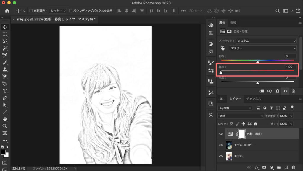This screenshot has height=171, width=303.
Task: Expand the 塗り fill slider arrow
Action: coord(291,124)
